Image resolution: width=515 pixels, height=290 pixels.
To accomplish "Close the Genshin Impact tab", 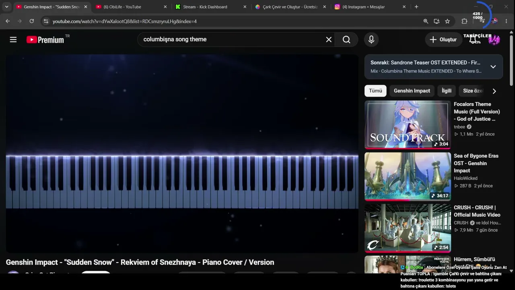I will [85, 7].
